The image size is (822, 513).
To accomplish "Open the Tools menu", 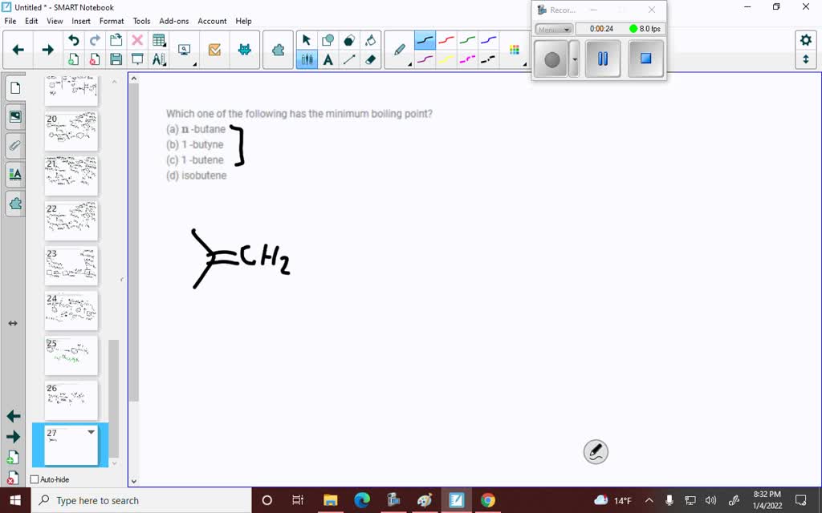I will click(x=141, y=21).
